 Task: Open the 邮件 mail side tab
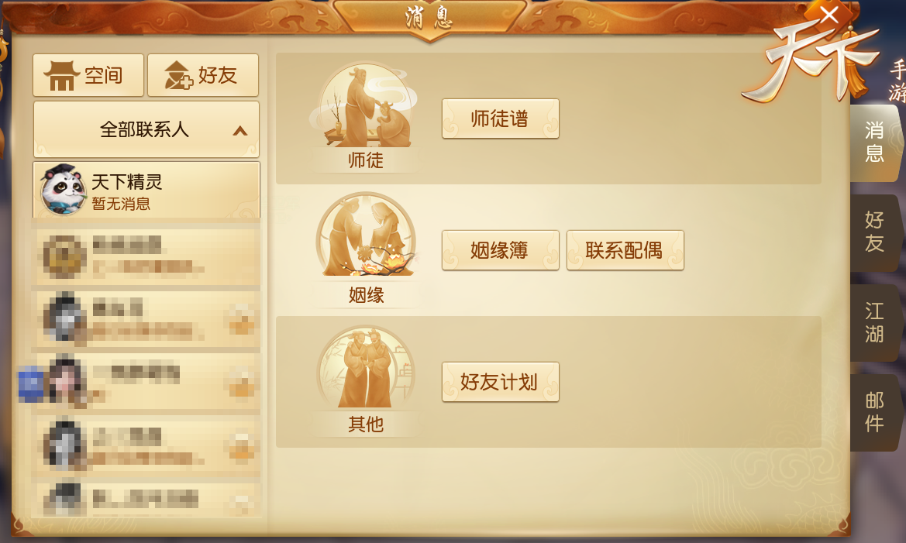point(875,412)
